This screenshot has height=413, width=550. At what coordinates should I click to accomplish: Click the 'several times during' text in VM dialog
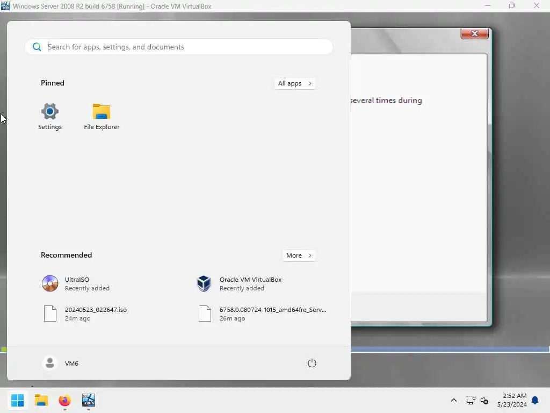tap(386, 101)
